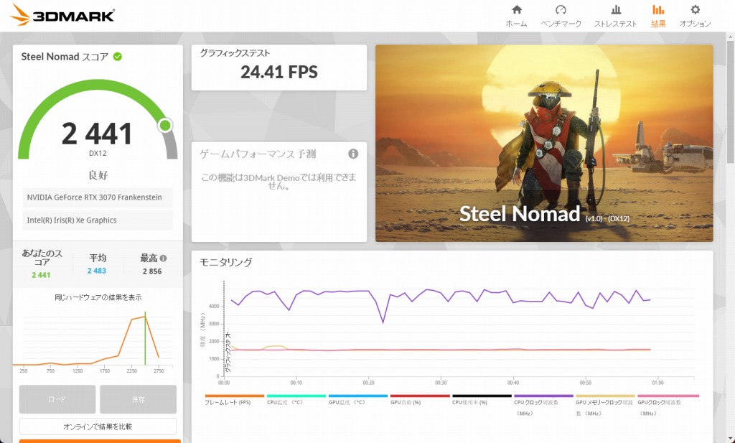Open the ストレステスト bar chart icon
Viewport: 735px width, 443px height.
(615, 10)
